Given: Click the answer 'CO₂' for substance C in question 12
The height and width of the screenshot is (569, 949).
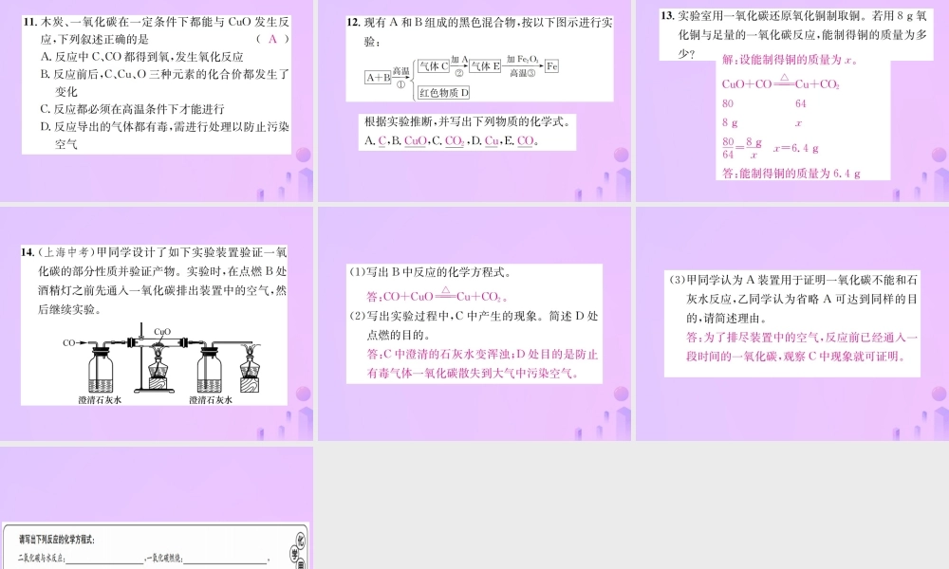Looking at the screenshot, I should pyautogui.click(x=455, y=141).
